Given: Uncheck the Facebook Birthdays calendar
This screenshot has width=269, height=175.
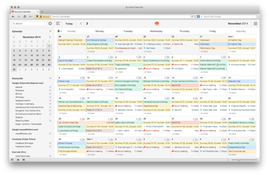Looking at the screenshot, I should (x=50, y=143).
